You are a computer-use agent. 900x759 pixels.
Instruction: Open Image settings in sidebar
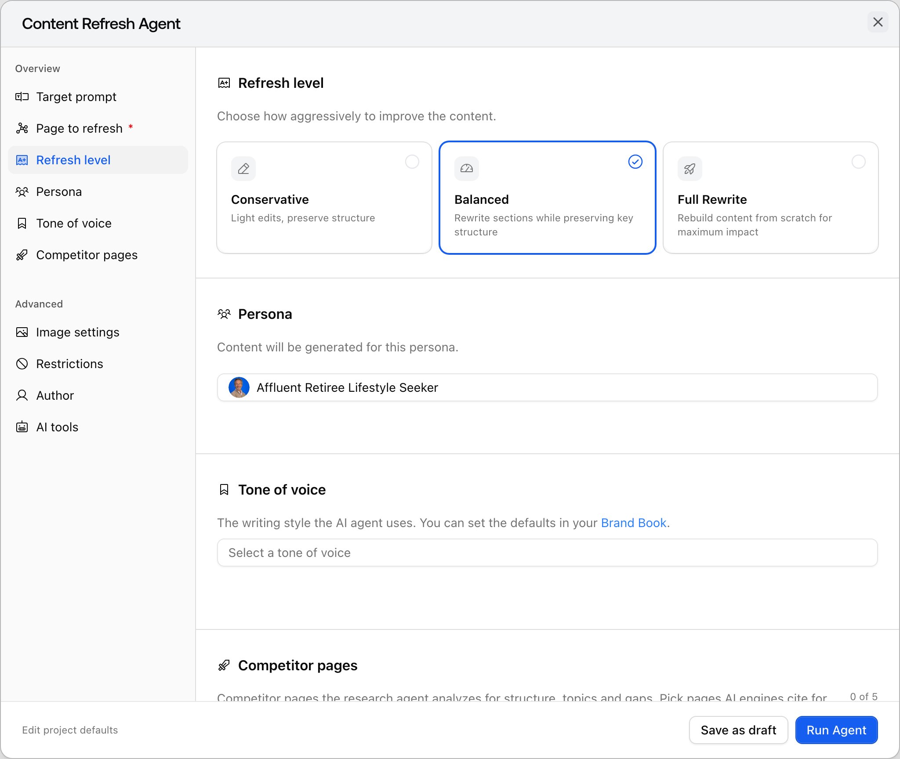coord(98,332)
